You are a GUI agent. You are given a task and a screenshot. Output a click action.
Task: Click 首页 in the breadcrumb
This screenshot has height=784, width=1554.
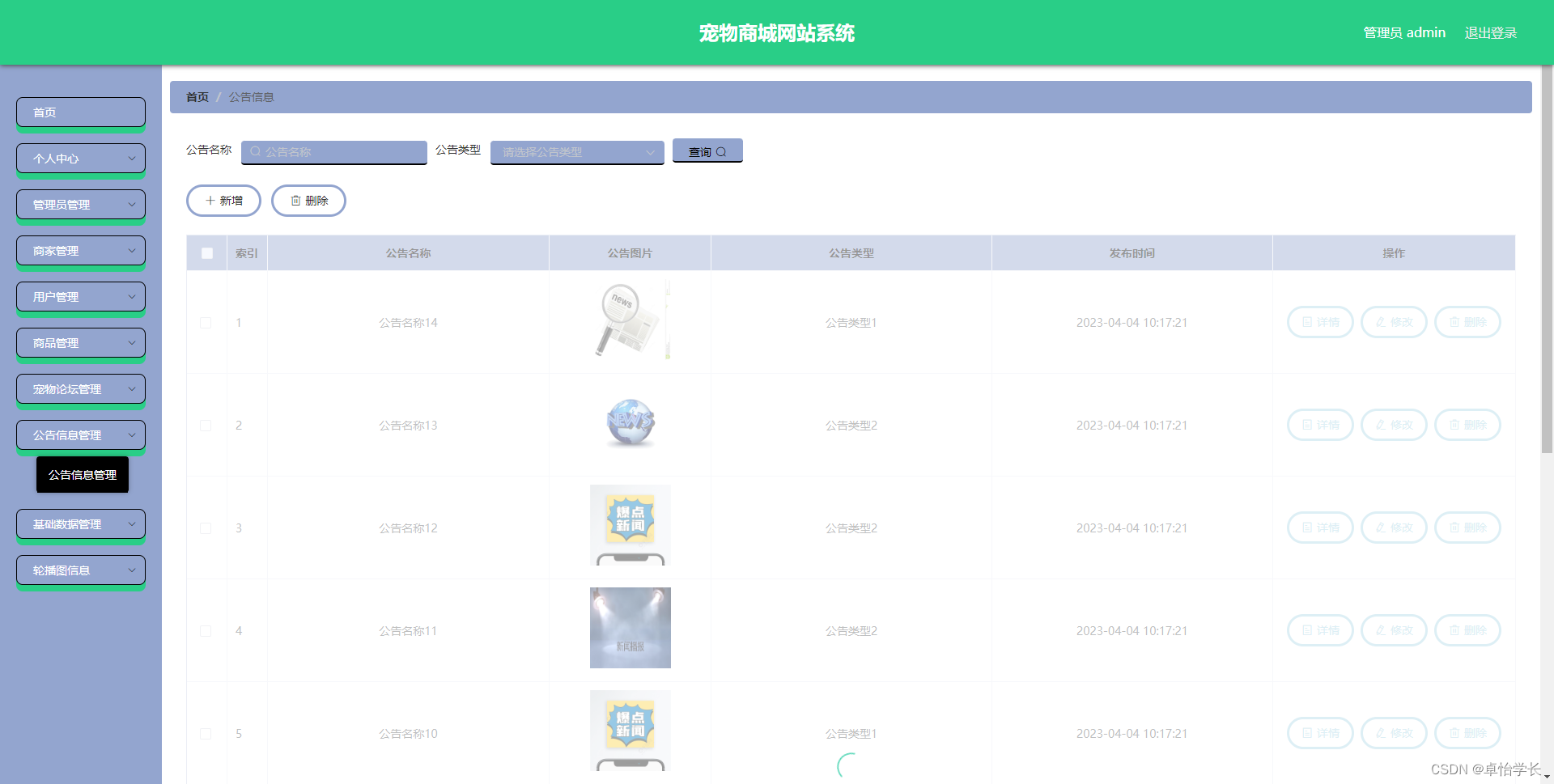(197, 97)
